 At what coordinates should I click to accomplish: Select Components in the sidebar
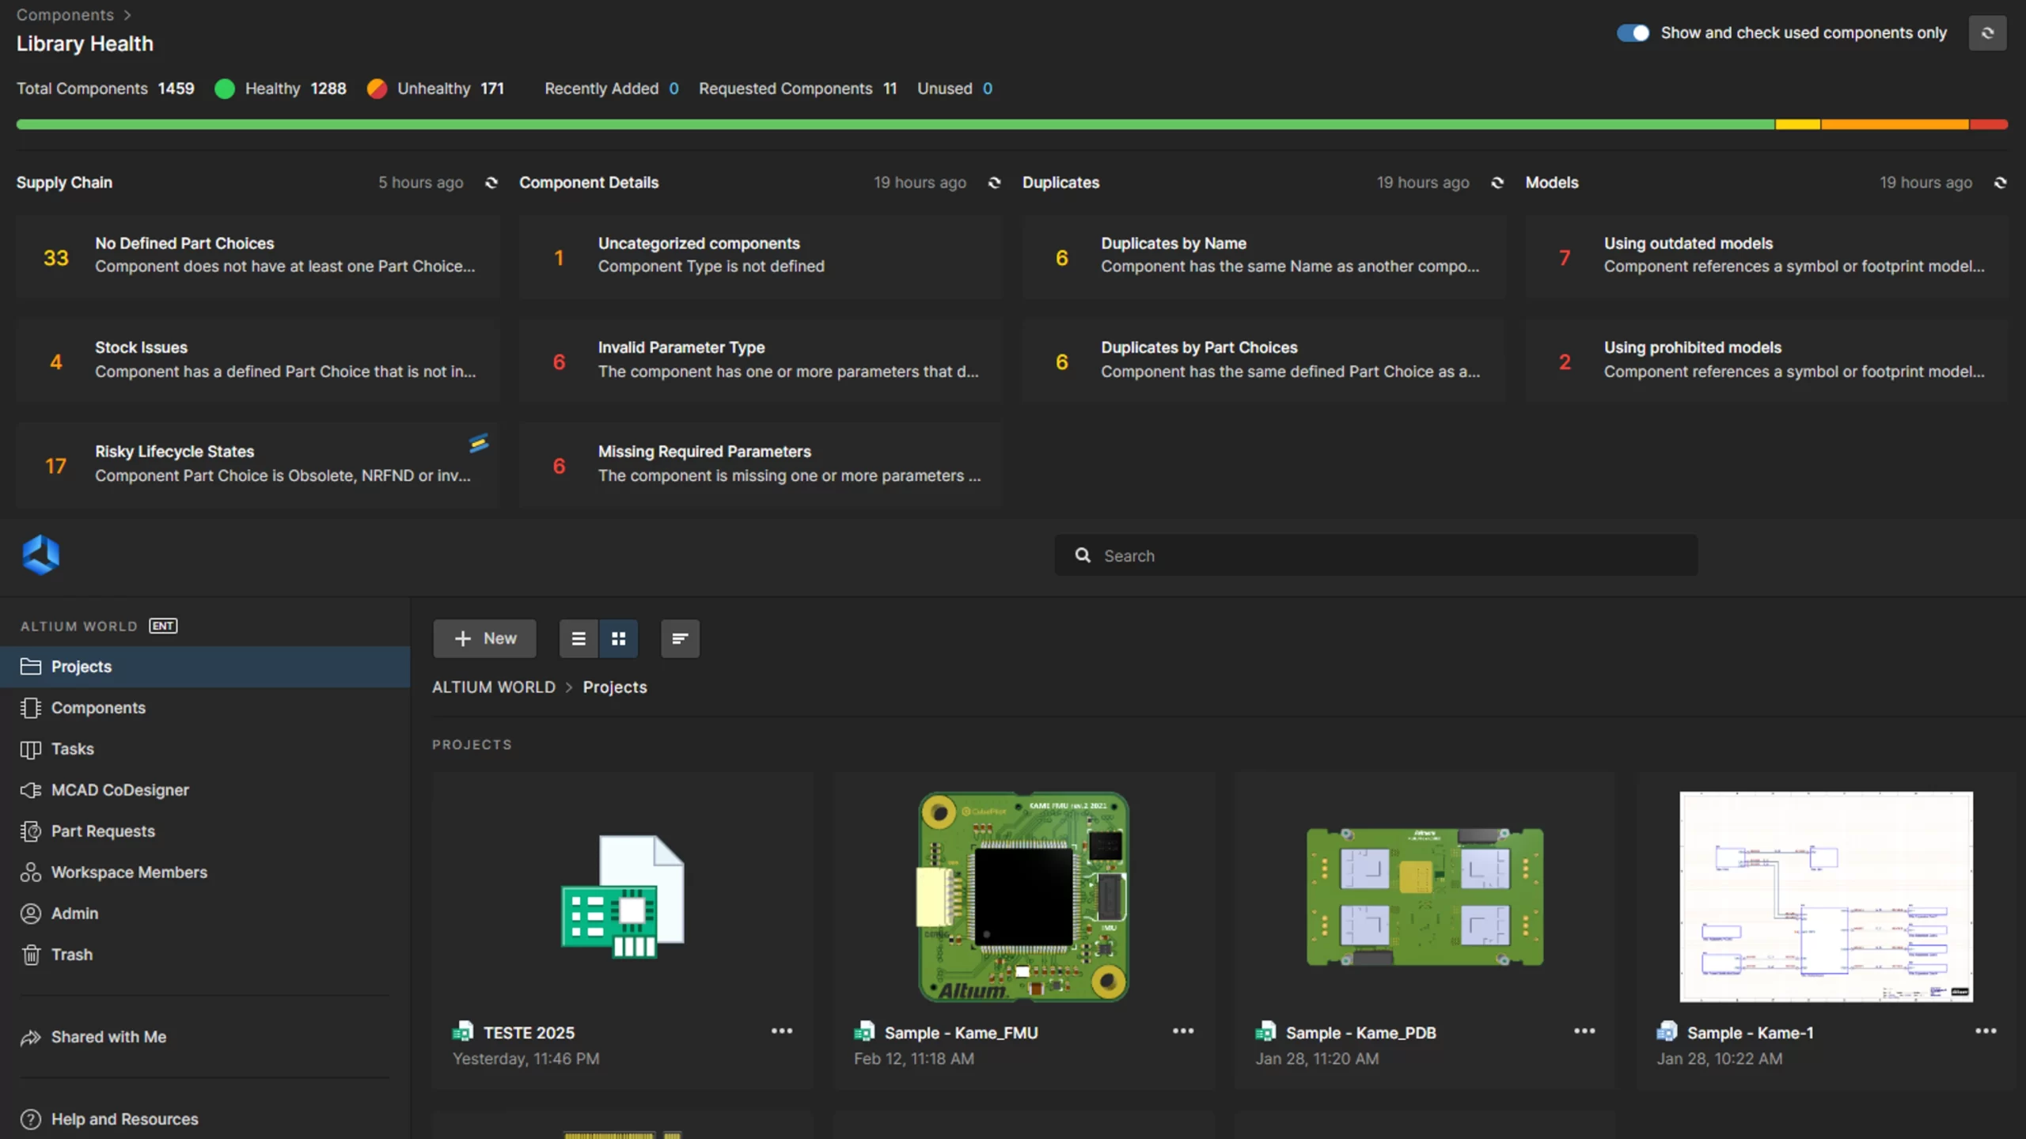[205, 708]
